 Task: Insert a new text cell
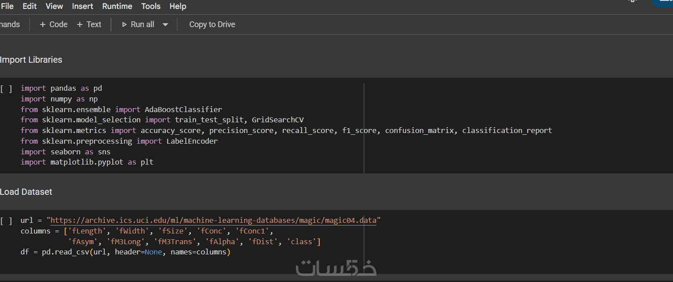click(89, 24)
